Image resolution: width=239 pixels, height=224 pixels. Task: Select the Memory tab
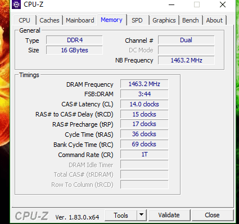coord(111,20)
